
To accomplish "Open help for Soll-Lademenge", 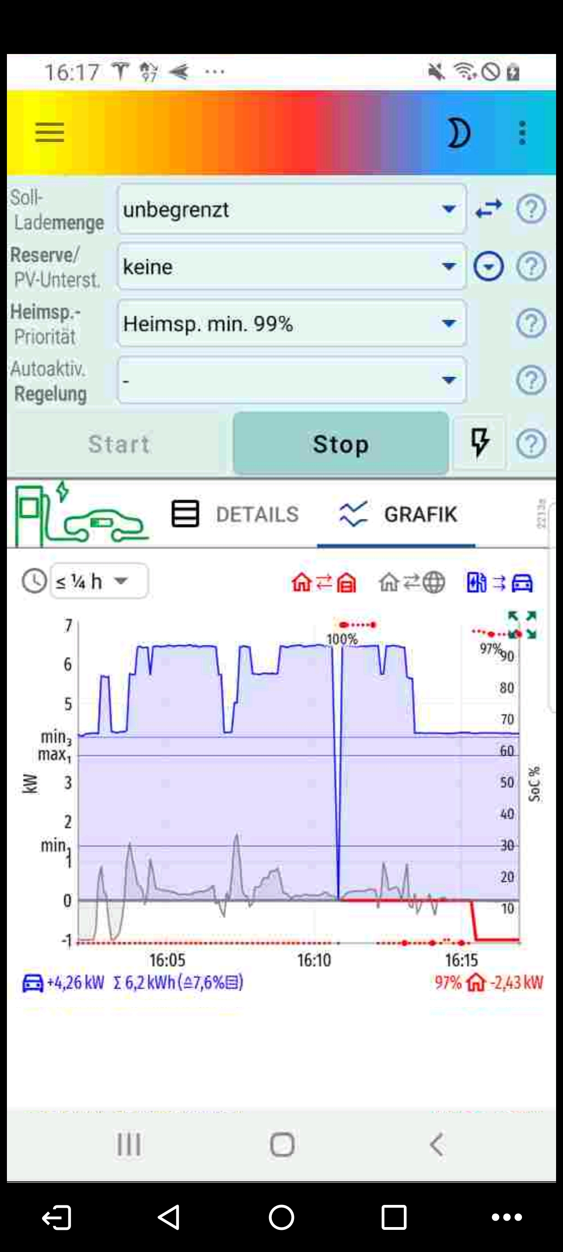I will [x=531, y=210].
